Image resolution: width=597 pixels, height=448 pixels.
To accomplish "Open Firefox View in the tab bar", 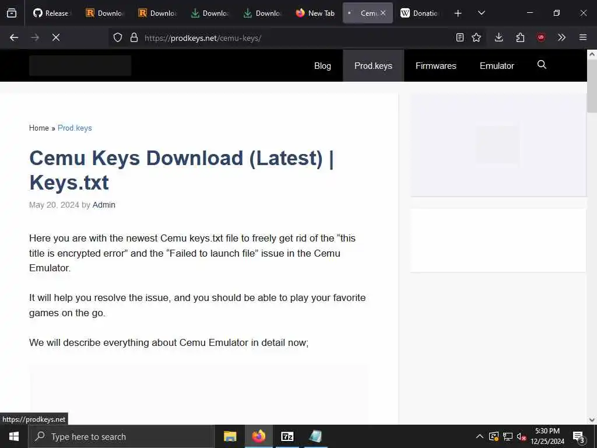I will click(12, 13).
